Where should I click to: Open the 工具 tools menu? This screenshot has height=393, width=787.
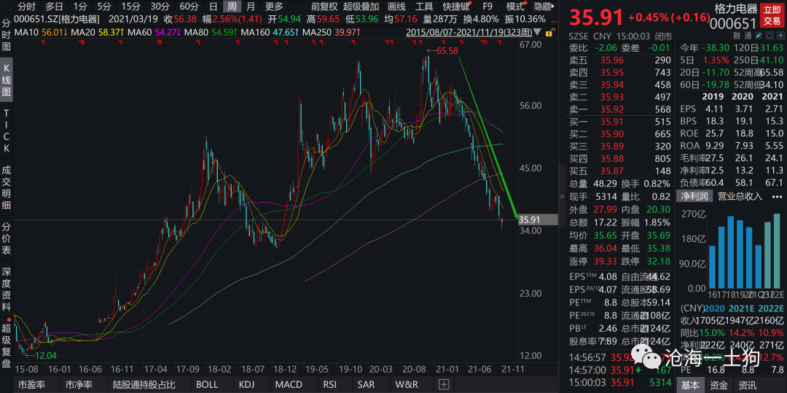coord(425,7)
